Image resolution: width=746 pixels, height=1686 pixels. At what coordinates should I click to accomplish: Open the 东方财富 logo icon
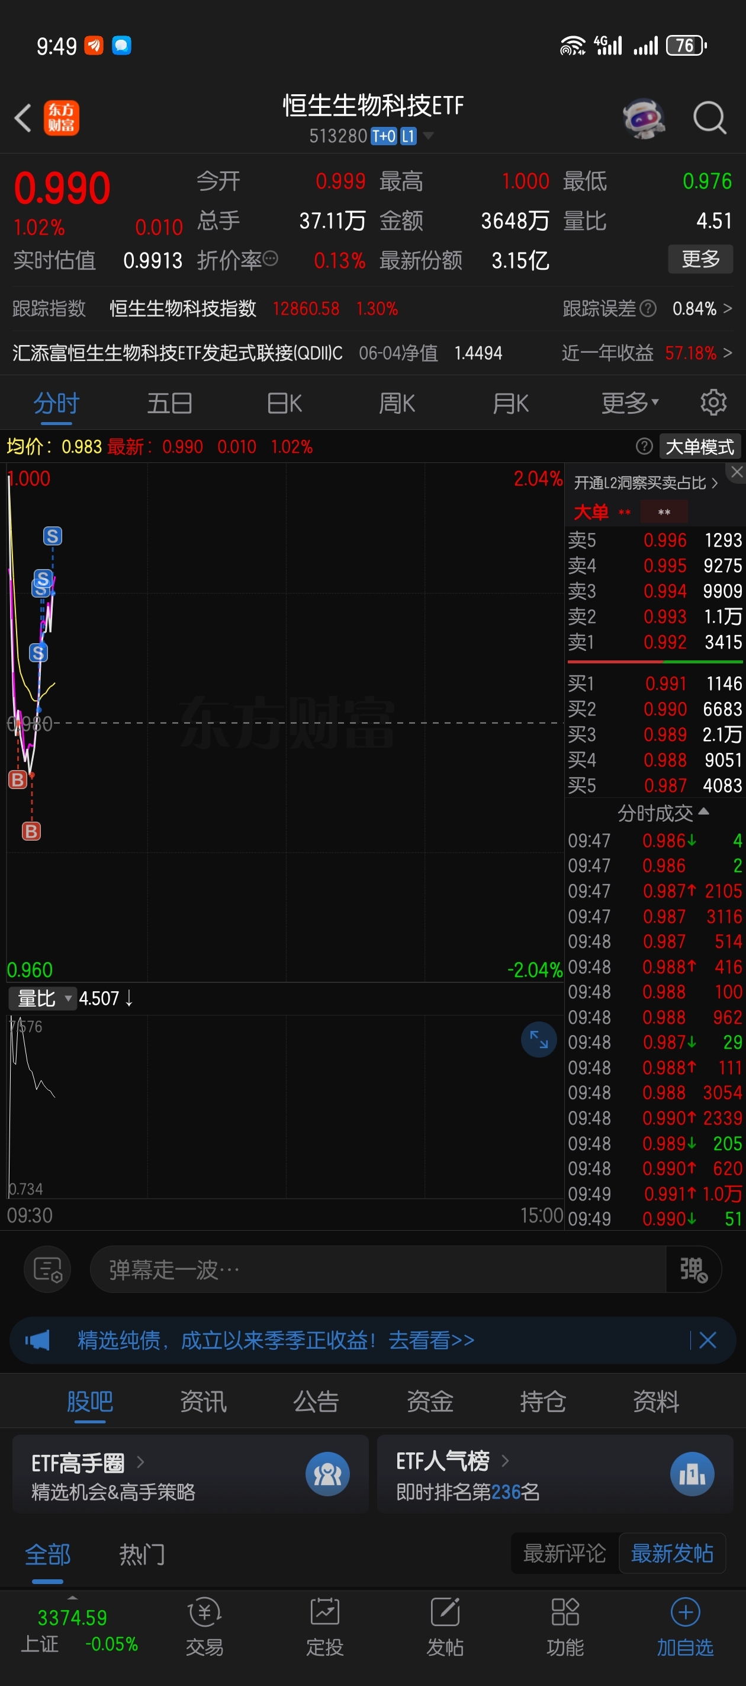62,119
